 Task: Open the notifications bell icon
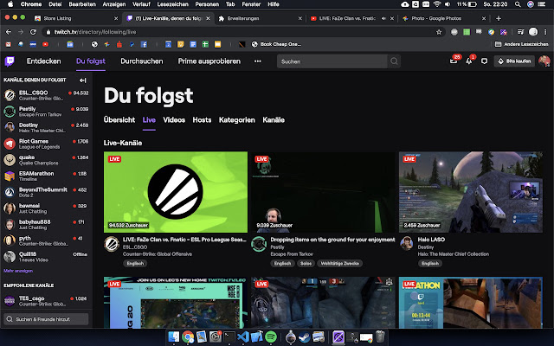click(x=469, y=61)
